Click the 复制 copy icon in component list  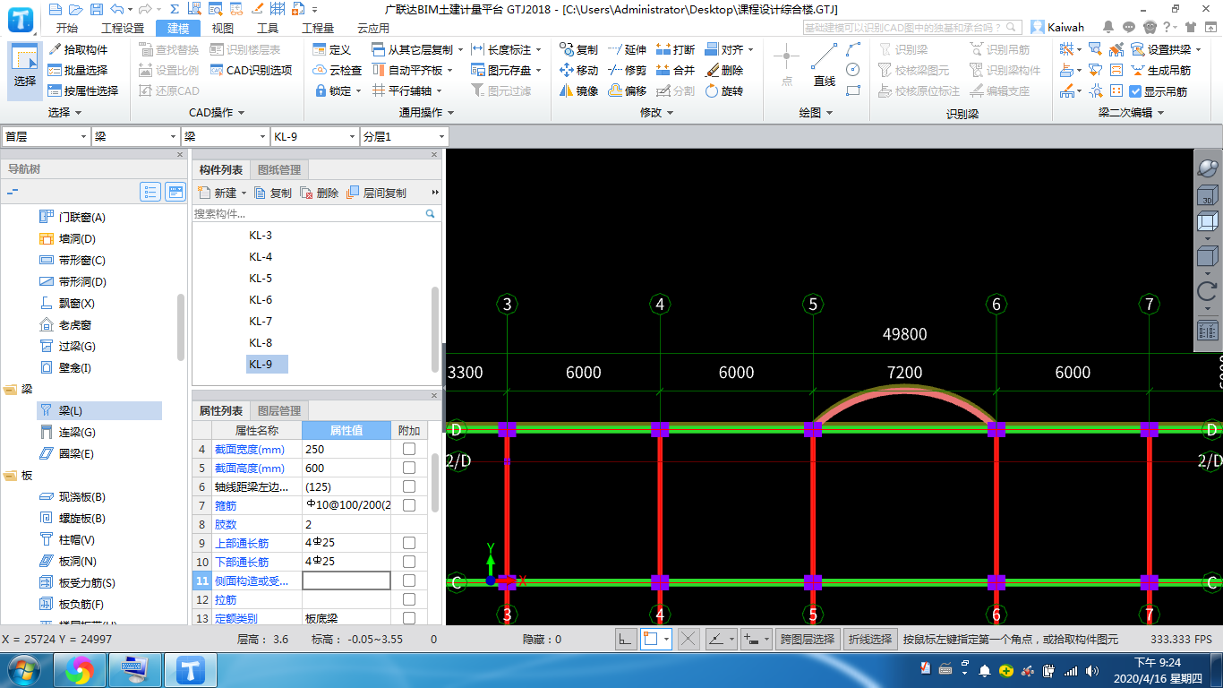(273, 193)
